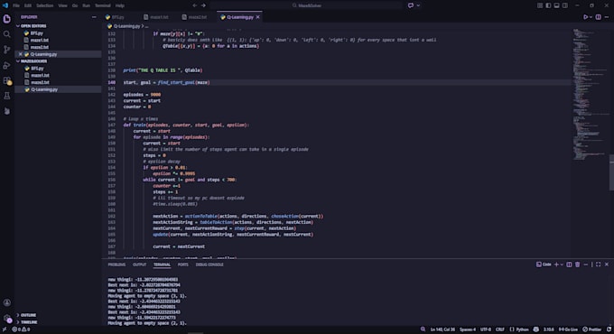614x334 pixels.
Task: Open the Terminal menu
Action: pyautogui.click(x=103, y=5)
